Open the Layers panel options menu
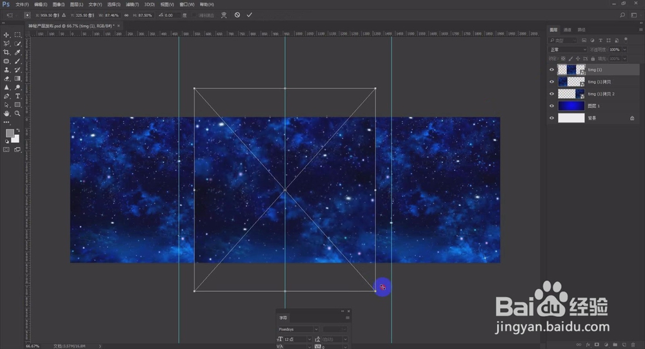 [x=640, y=30]
